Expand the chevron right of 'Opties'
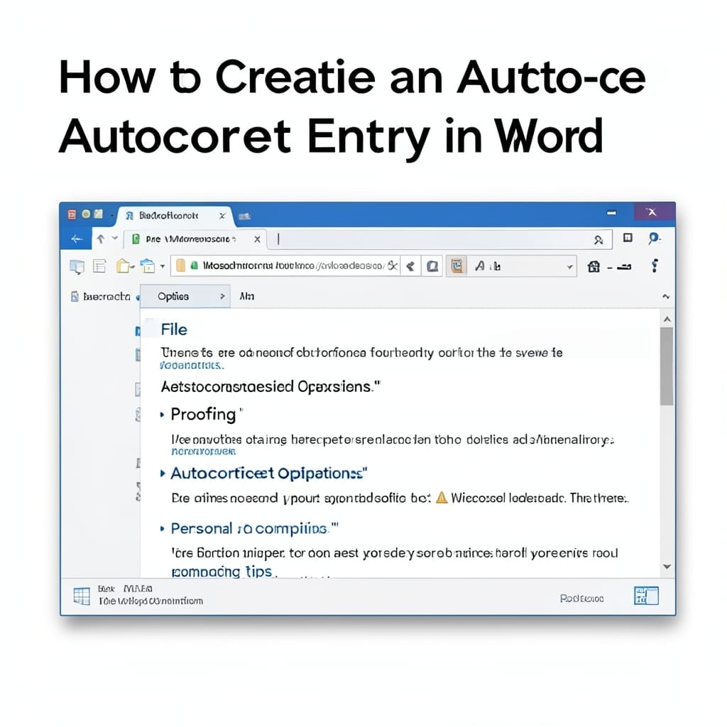727x727 pixels. coord(222,296)
